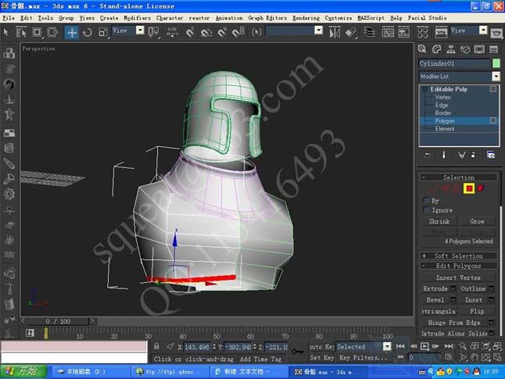
Task: Click the Select by Name tool
Action: point(21,32)
